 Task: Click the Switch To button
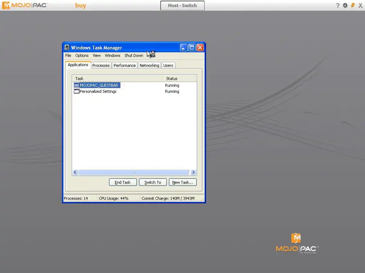click(153, 182)
